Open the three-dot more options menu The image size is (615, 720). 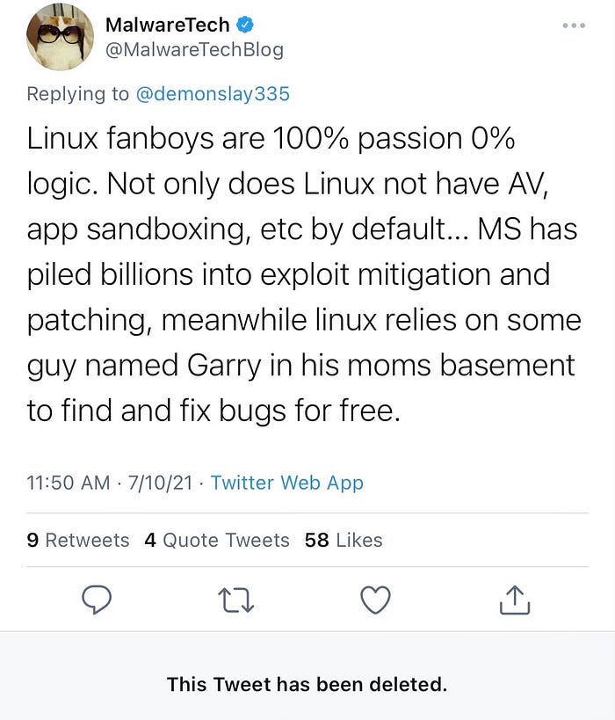574,25
